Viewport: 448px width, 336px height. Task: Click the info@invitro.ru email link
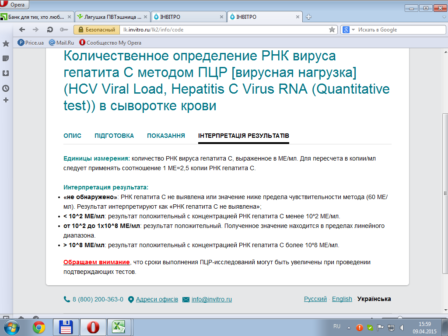pos(211,299)
